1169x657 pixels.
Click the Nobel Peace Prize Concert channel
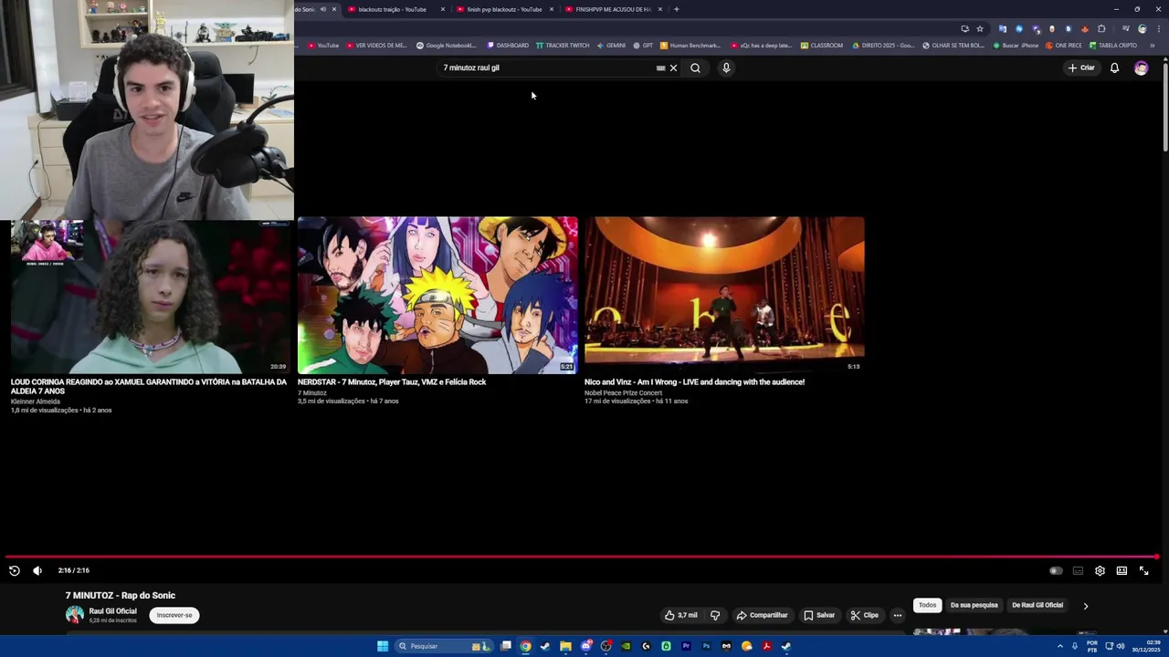623,392
